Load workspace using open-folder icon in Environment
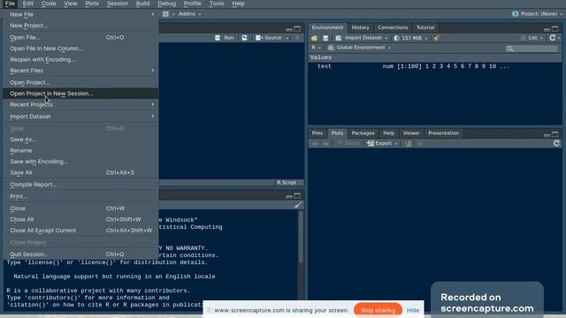The image size is (566, 318). pos(315,38)
